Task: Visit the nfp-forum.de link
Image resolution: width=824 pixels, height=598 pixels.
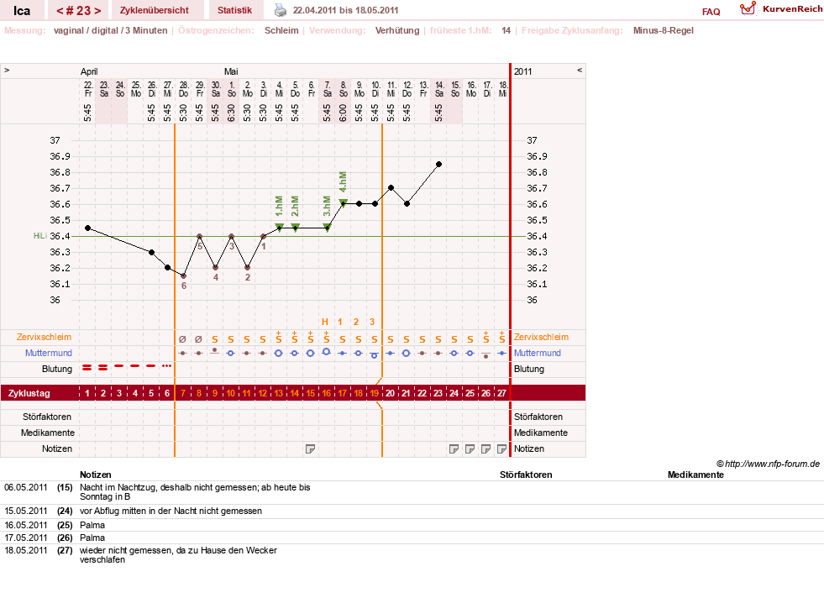Action: pos(769,464)
